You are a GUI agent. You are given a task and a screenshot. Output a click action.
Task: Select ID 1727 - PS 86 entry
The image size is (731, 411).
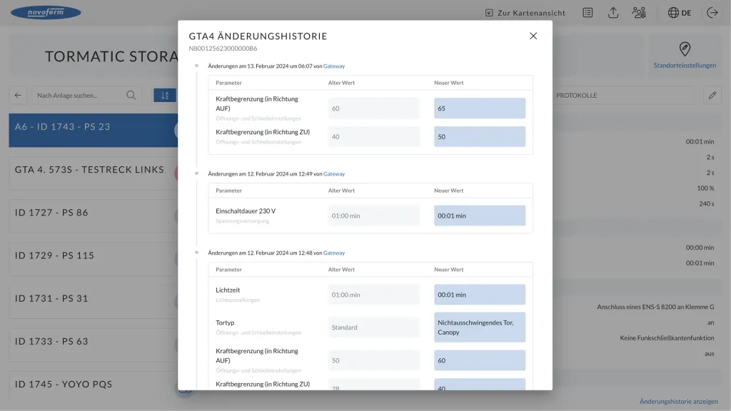click(94, 215)
